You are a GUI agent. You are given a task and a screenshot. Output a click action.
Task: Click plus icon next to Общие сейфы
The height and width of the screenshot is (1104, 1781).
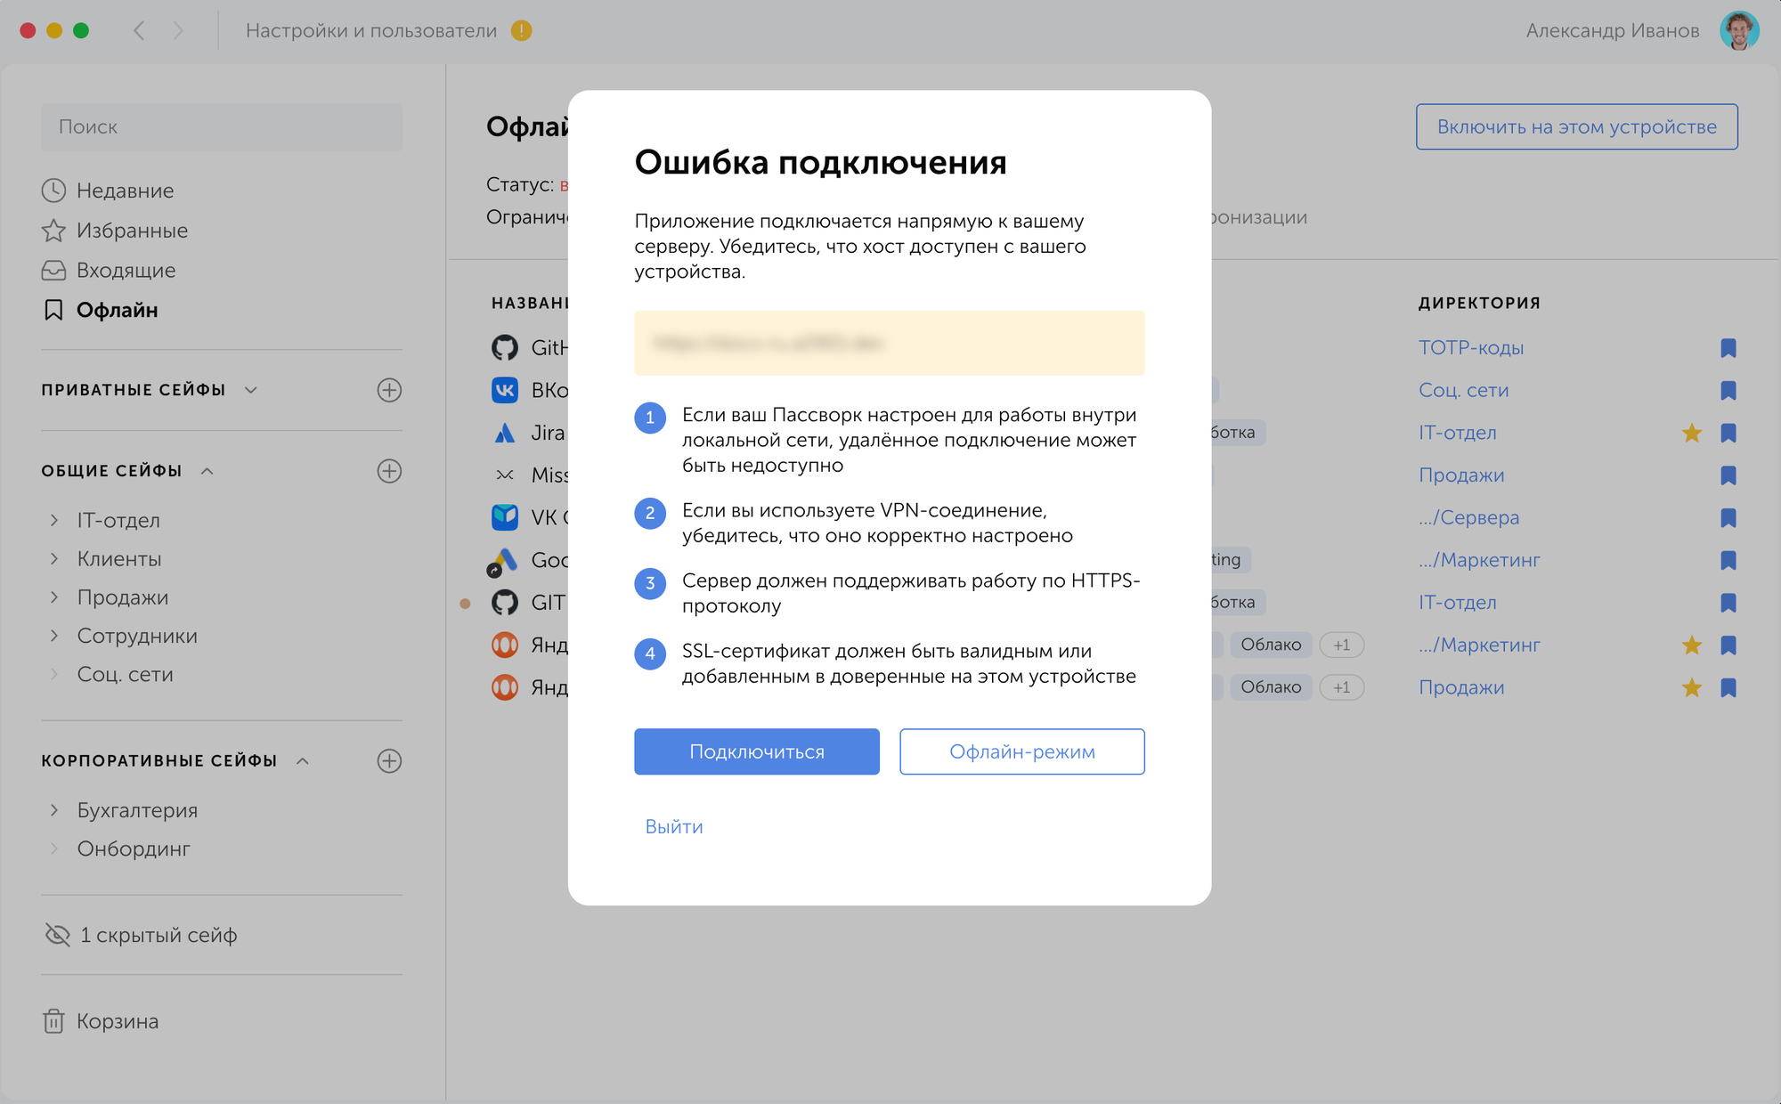click(x=389, y=471)
